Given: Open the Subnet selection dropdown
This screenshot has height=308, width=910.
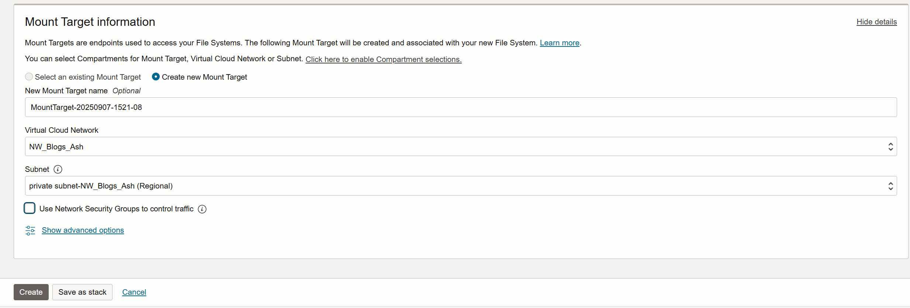Looking at the screenshot, I should pos(461,186).
